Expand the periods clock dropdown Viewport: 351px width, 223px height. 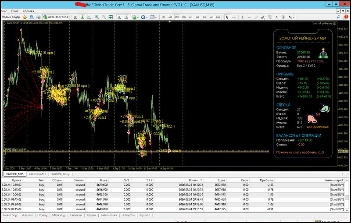click(x=147, y=17)
